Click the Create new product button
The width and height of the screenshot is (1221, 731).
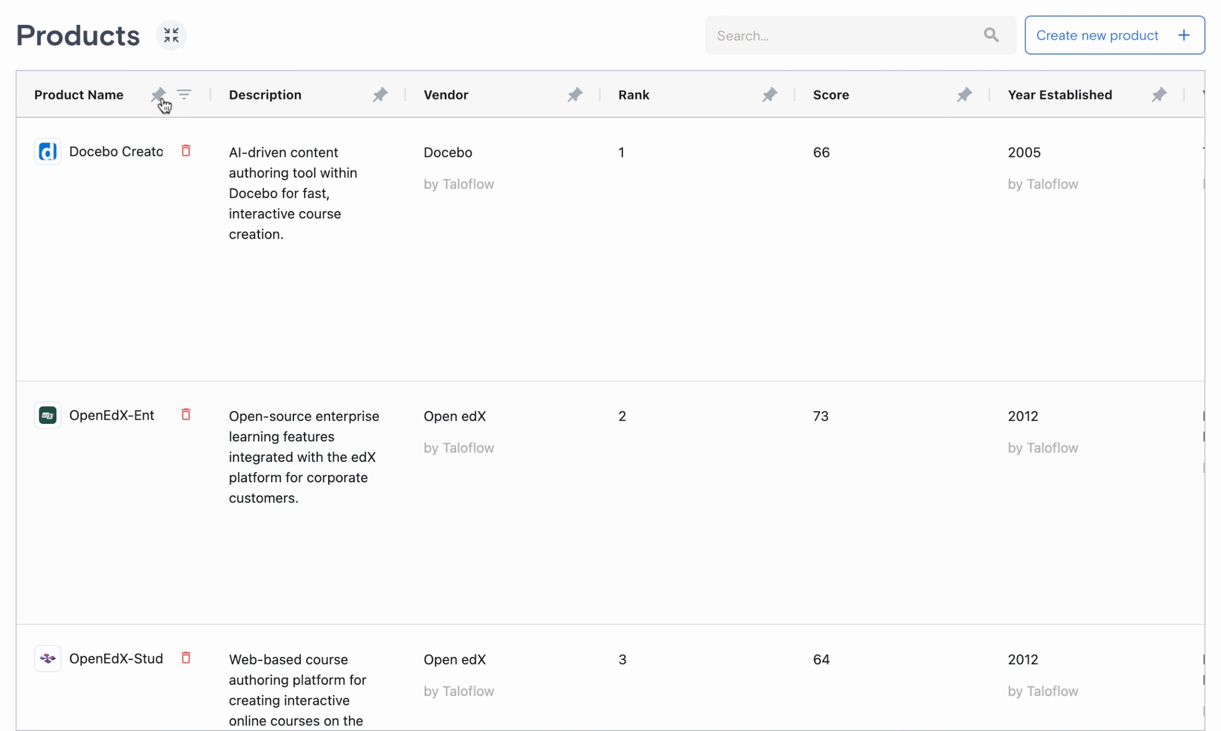coord(1114,35)
